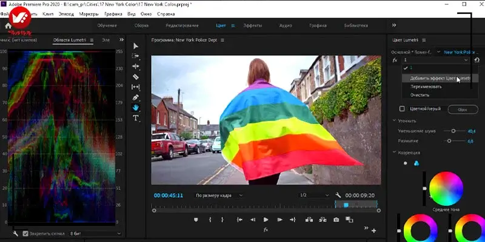Open 1/2 playback resolution dropdown
The height and width of the screenshot is (242, 485).
314,195
